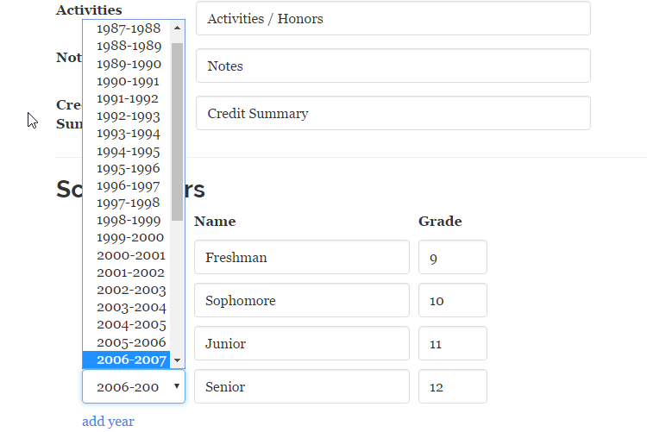Edit the Junior name field
The height and width of the screenshot is (432, 647).
301,343
